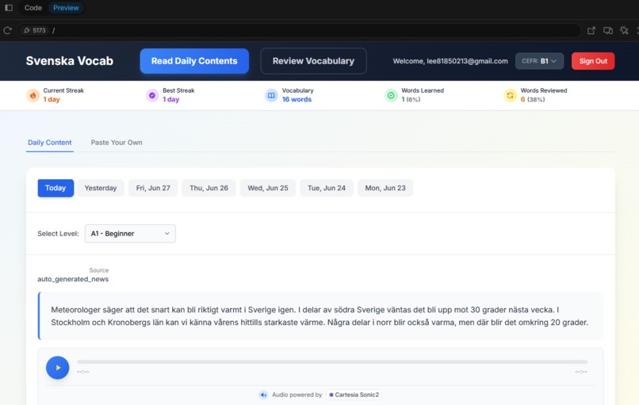This screenshot has width=639, height=405.
Task: Select Fri, Jun 27 content
Action: (153, 189)
